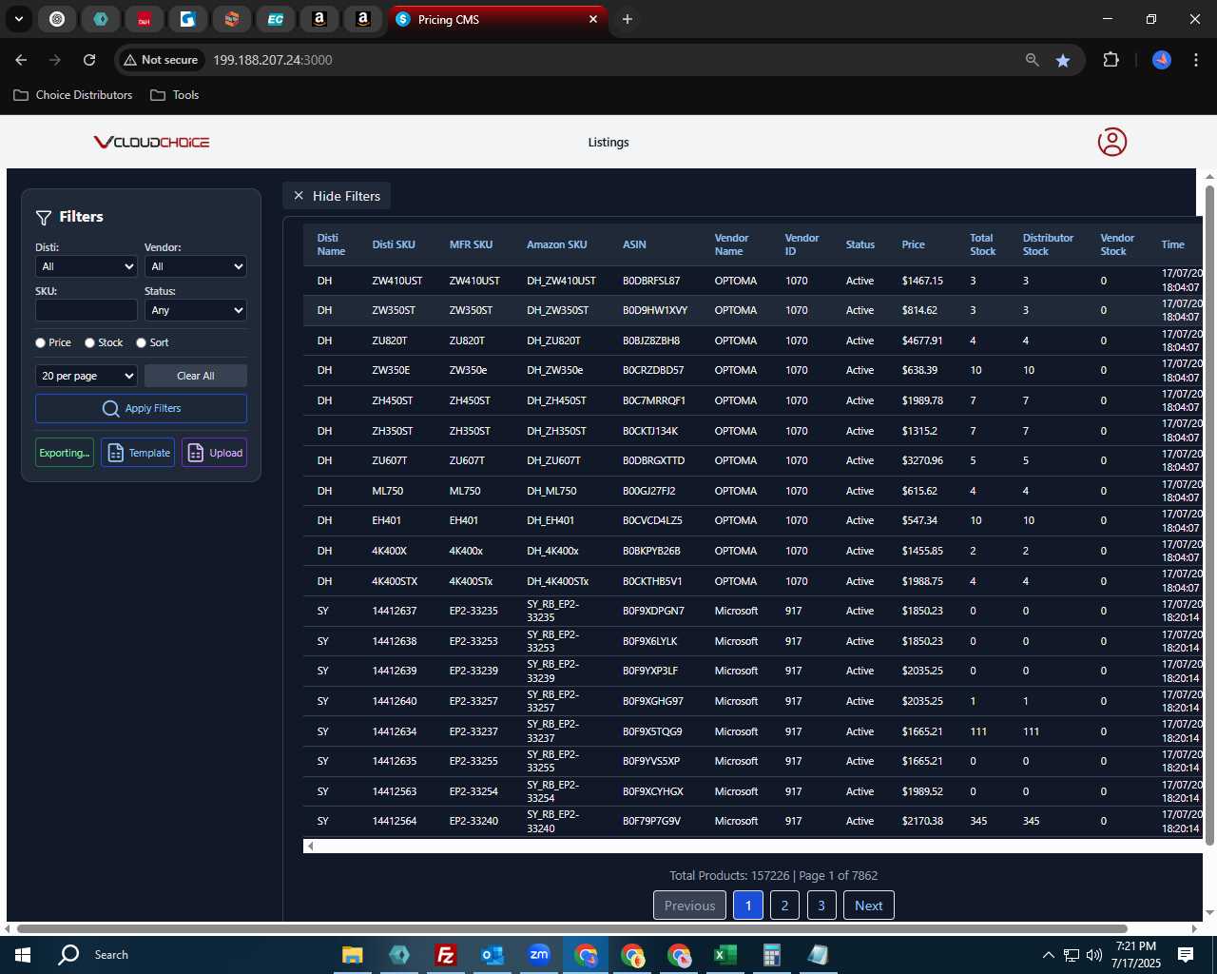This screenshot has height=974, width=1217.
Task: Click the browser back arrow
Action: 21,60
